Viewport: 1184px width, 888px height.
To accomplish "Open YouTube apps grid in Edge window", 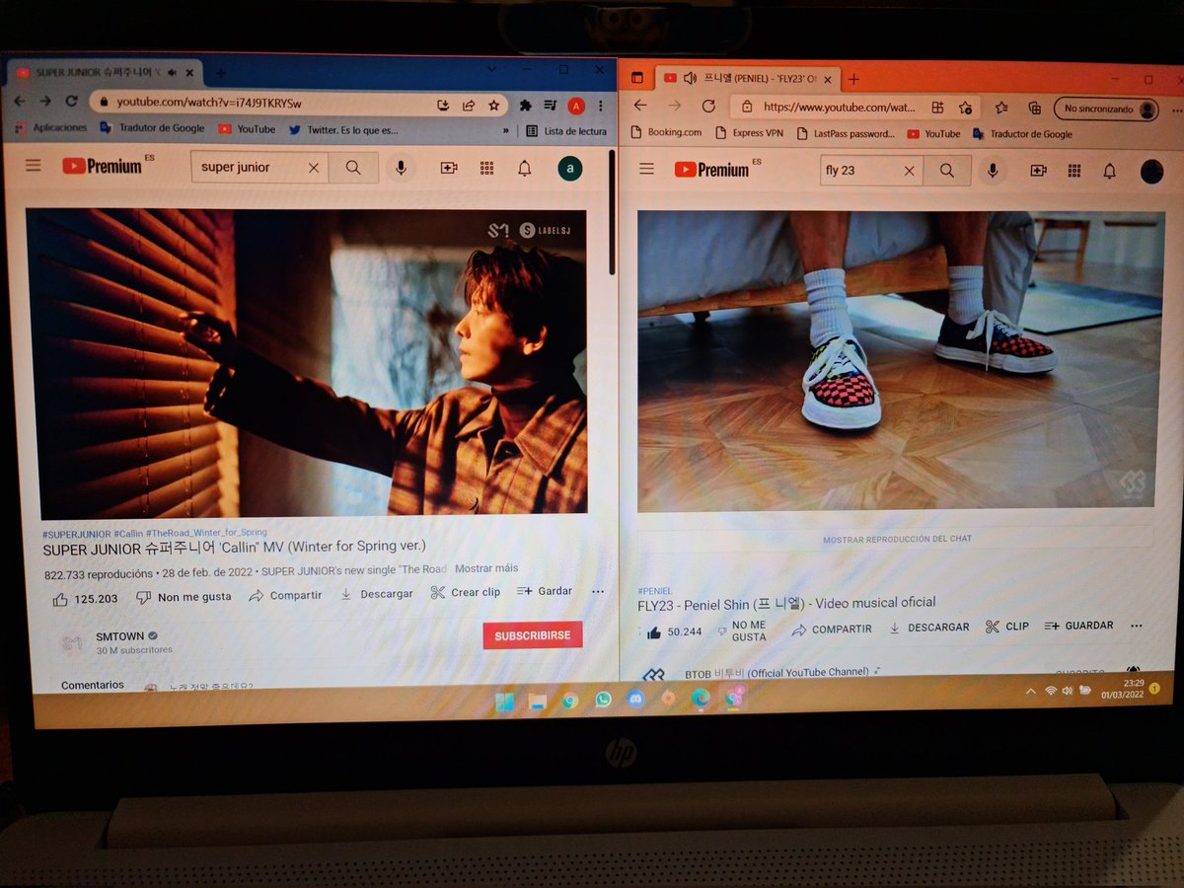I will [x=1074, y=171].
